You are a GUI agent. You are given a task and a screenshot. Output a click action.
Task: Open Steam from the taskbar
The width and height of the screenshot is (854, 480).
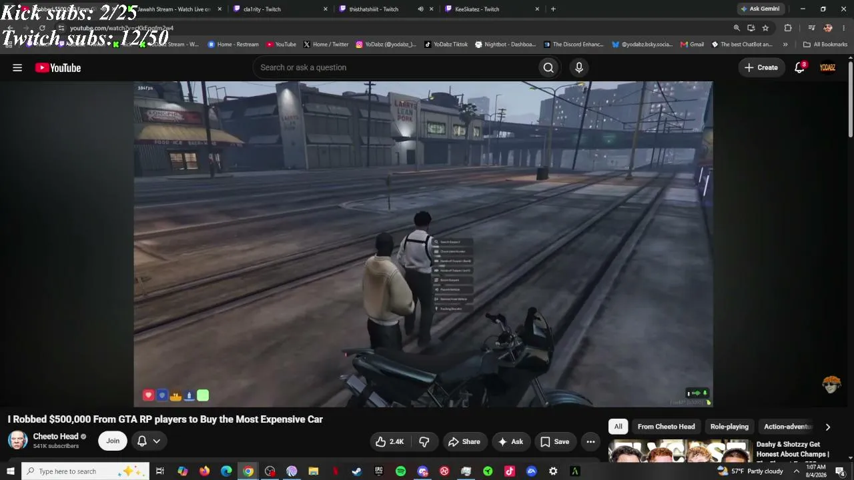coord(357,471)
